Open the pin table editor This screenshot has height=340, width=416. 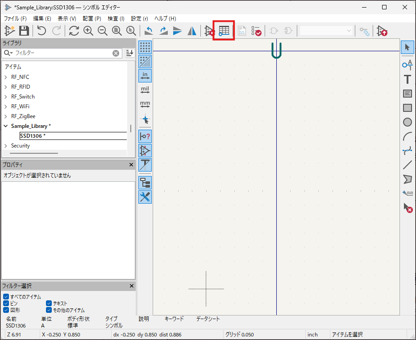click(224, 31)
